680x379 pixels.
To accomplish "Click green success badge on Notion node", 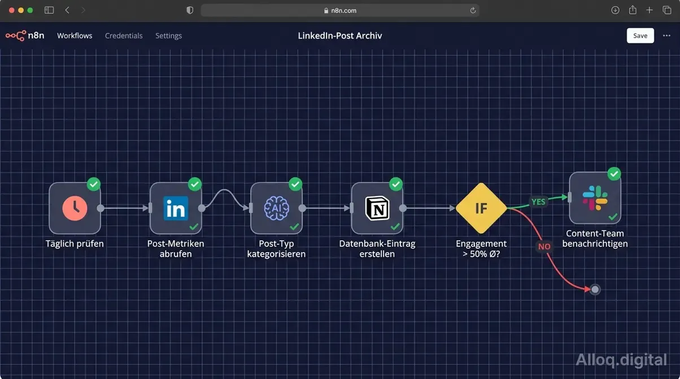I will [396, 184].
